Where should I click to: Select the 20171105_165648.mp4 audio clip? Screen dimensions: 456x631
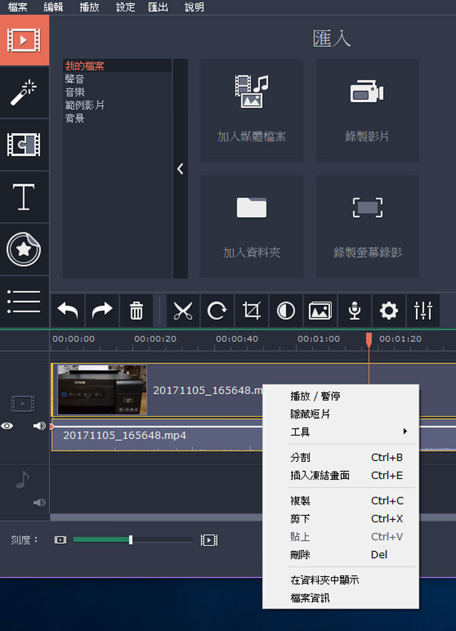[157, 435]
